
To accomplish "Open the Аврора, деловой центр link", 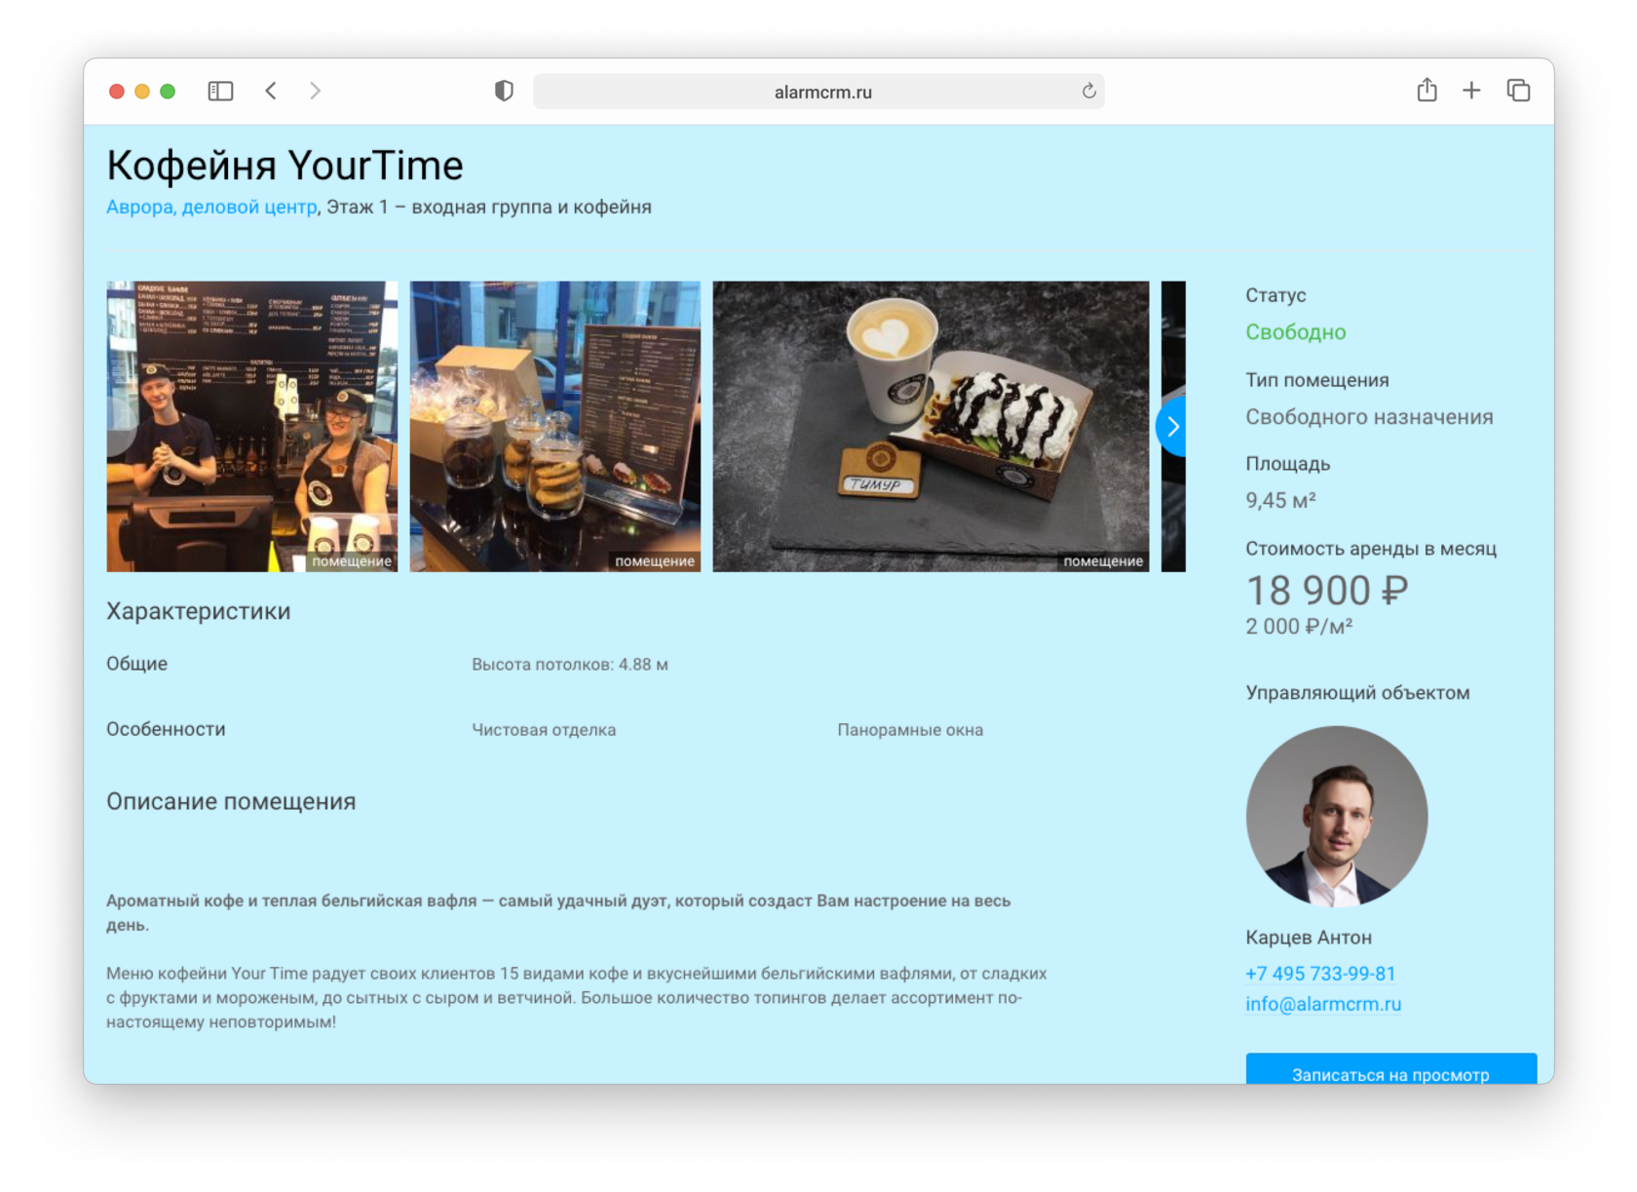I will [x=211, y=207].
